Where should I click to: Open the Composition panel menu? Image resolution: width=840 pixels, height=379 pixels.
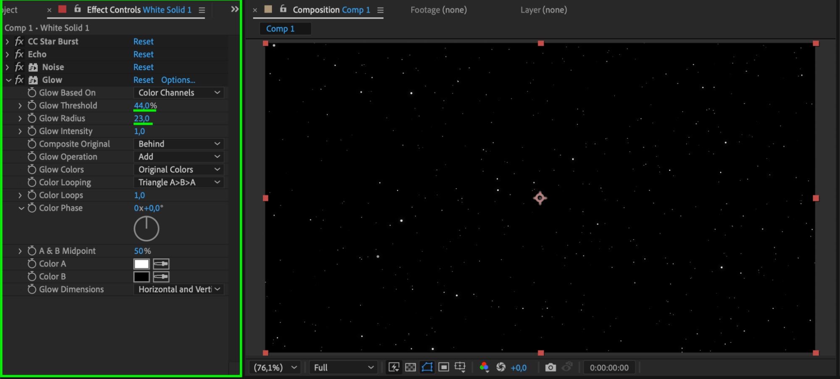[380, 10]
